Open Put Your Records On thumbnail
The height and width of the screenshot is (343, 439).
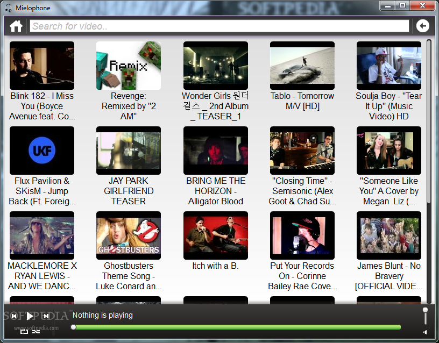coord(302,235)
